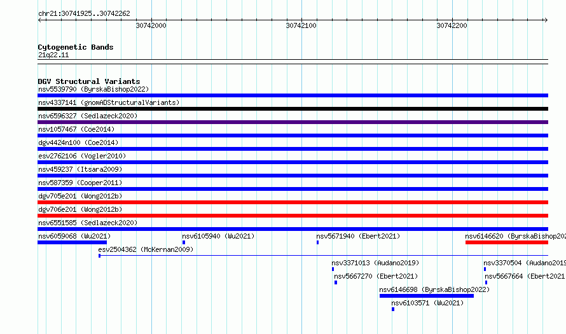Open nsv3370504 (Audano2019) variant label

click(525, 263)
